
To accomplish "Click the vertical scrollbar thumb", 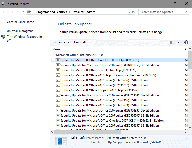I will (x=190, y=60).
